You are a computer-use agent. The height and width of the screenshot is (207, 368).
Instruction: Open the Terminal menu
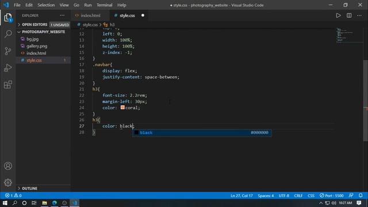coord(105,5)
